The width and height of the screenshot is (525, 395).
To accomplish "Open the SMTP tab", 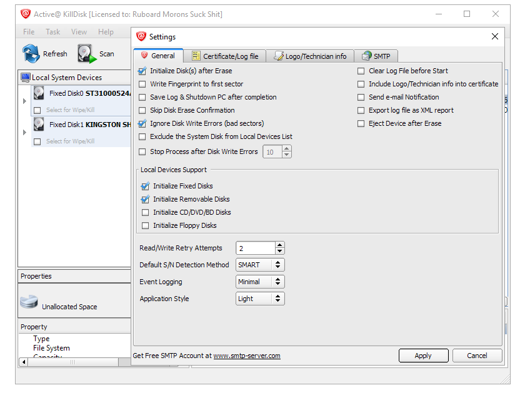I will [376, 56].
